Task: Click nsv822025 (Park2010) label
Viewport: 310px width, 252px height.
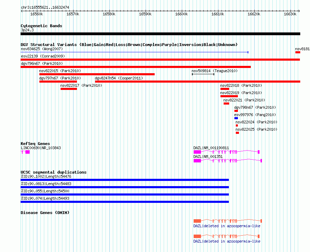Action: (x=256, y=129)
